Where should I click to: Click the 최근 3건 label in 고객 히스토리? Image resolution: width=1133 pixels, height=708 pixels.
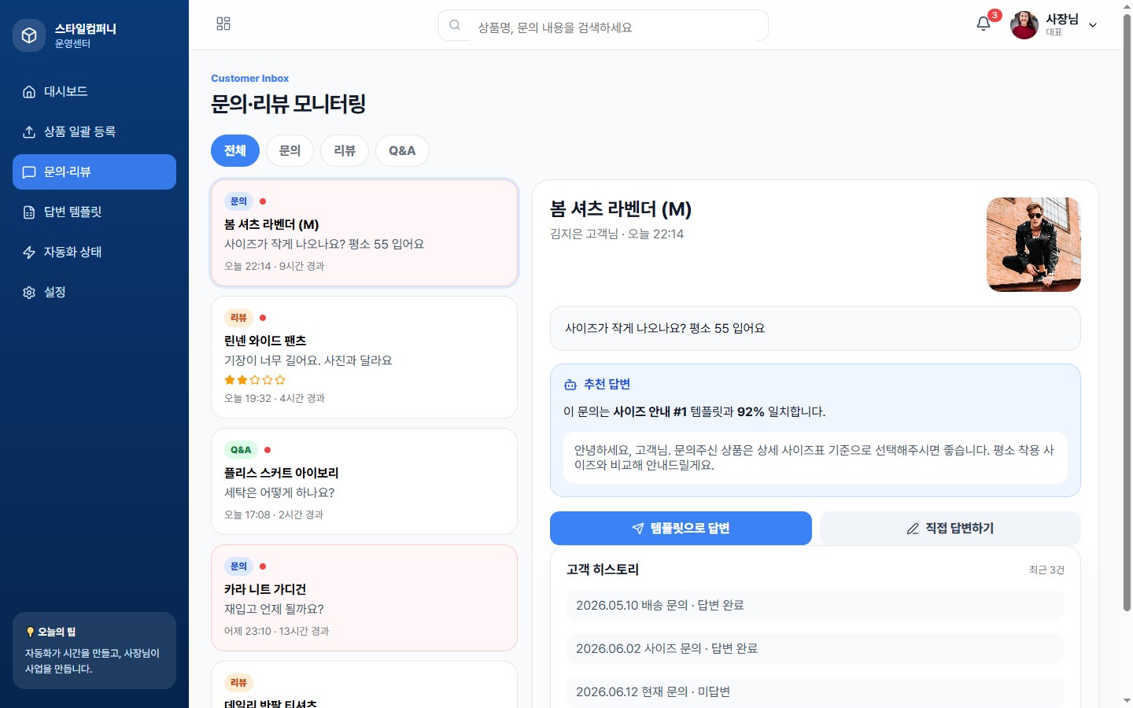(1046, 570)
